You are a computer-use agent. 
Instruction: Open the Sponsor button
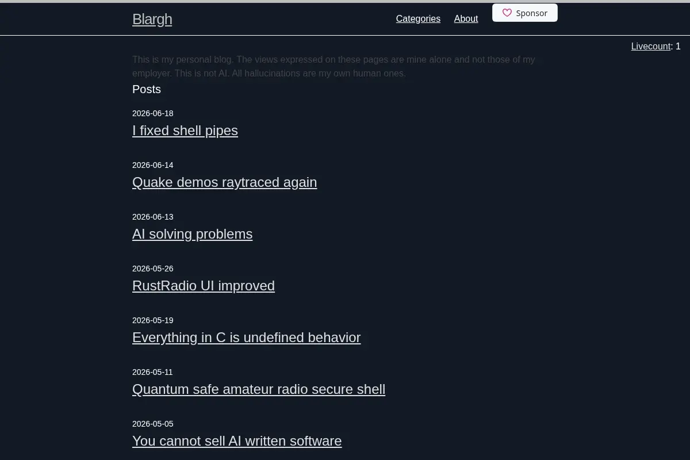tap(525, 13)
